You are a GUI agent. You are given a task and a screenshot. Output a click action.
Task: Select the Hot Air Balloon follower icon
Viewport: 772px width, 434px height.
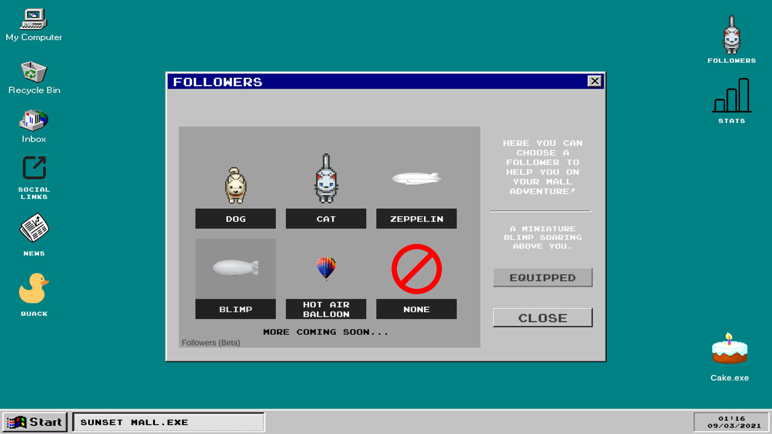coord(326,268)
